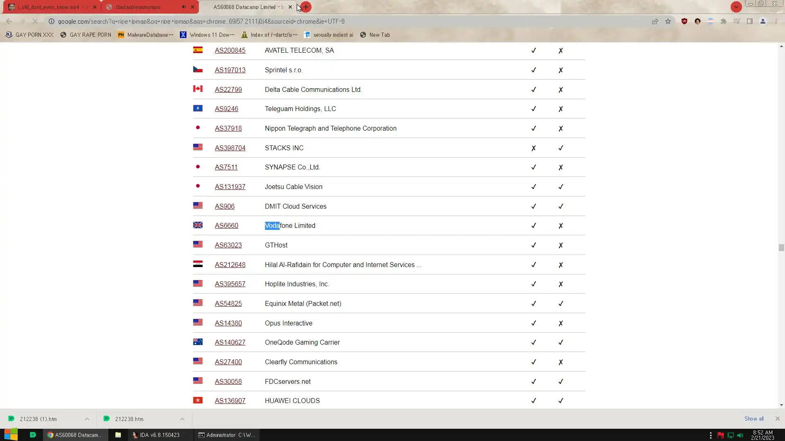Switch to the i_still_dont_even_know.mp4 tab
The height and width of the screenshot is (441, 785).
coord(49,7)
